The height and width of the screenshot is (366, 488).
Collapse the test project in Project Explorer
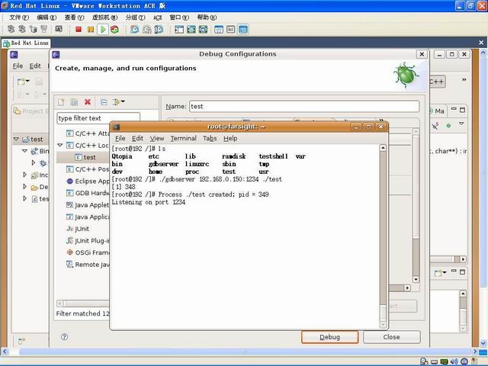pyautogui.click(x=16, y=139)
